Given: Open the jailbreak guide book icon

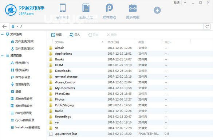Looking at the screenshot, I should (86, 8).
